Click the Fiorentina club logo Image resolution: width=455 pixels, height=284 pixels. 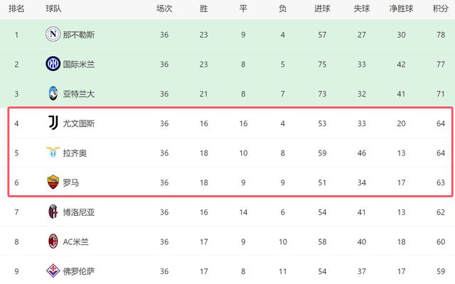coord(53,271)
